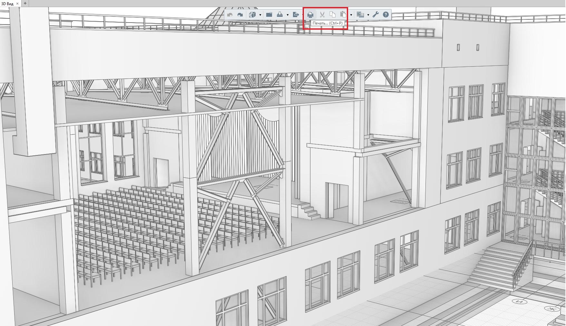Expand the dropdown next to the save tray icon
Image resolution: width=566 pixels, height=326 pixels.
point(288,15)
